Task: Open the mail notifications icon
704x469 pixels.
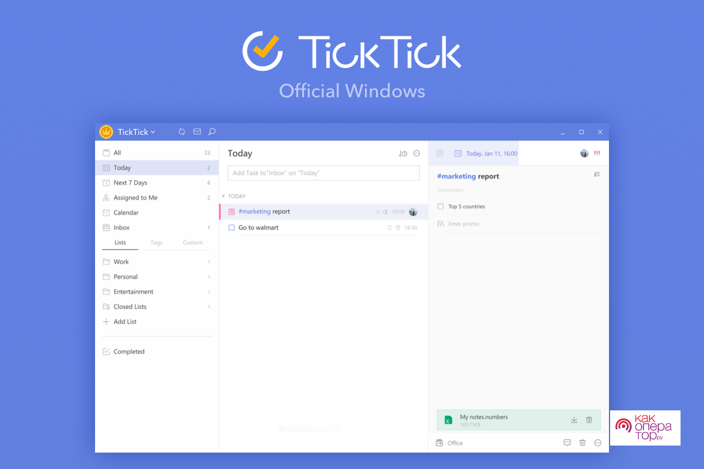Action: (197, 132)
